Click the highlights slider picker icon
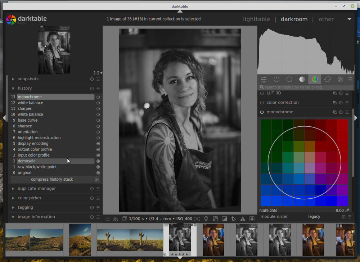 (x=347, y=210)
